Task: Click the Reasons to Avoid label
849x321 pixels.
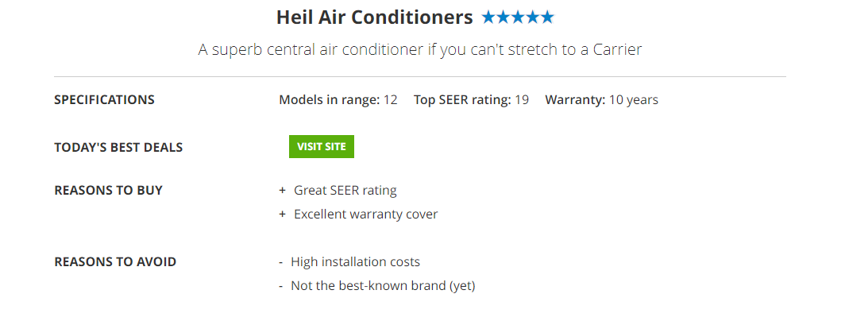Action: tap(115, 262)
